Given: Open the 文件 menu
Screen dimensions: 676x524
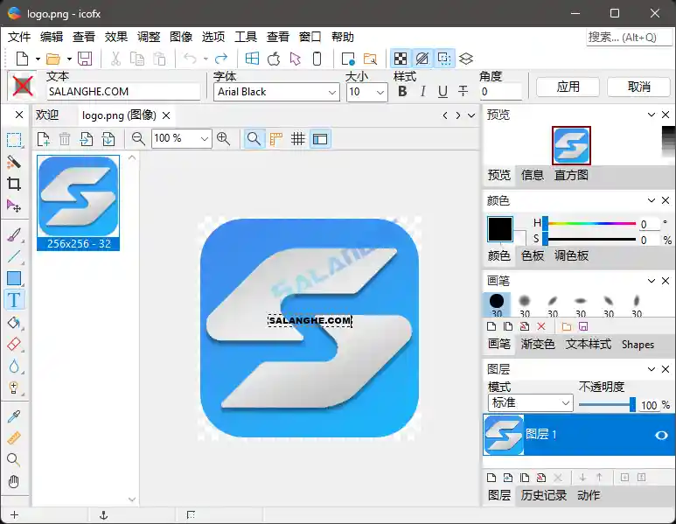Looking at the screenshot, I should (x=19, y=37).
